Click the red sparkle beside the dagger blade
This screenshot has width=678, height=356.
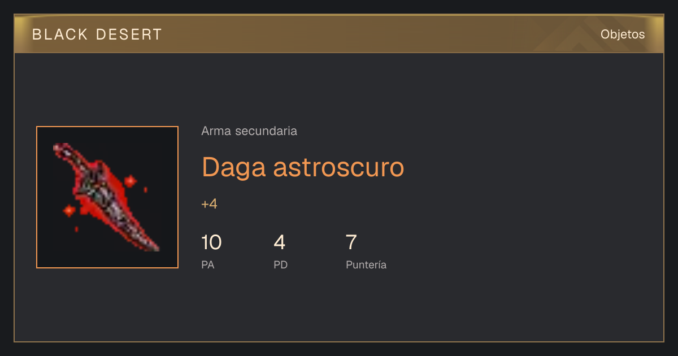click(131, 181)
